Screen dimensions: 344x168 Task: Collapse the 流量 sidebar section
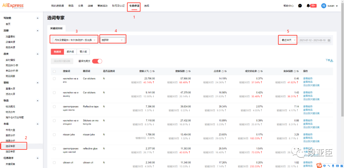coord(38,31)
